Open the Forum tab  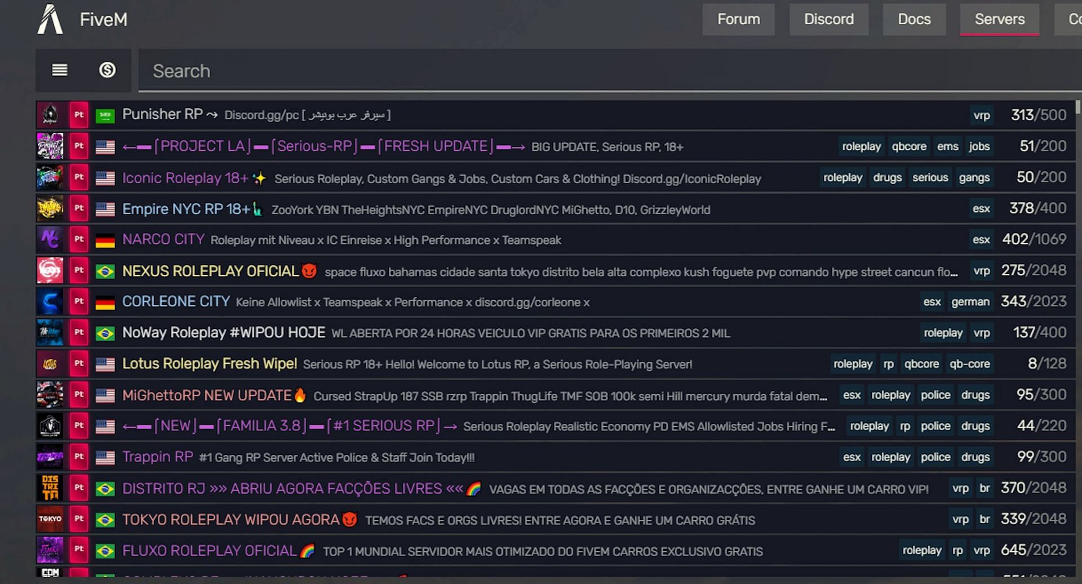(x=738, y=19)
